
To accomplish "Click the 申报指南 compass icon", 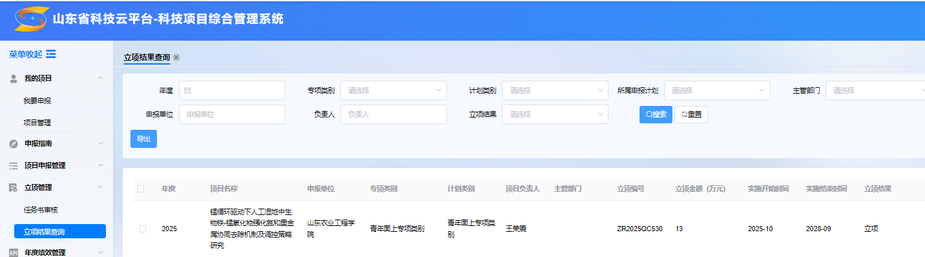I will [13, 143].
